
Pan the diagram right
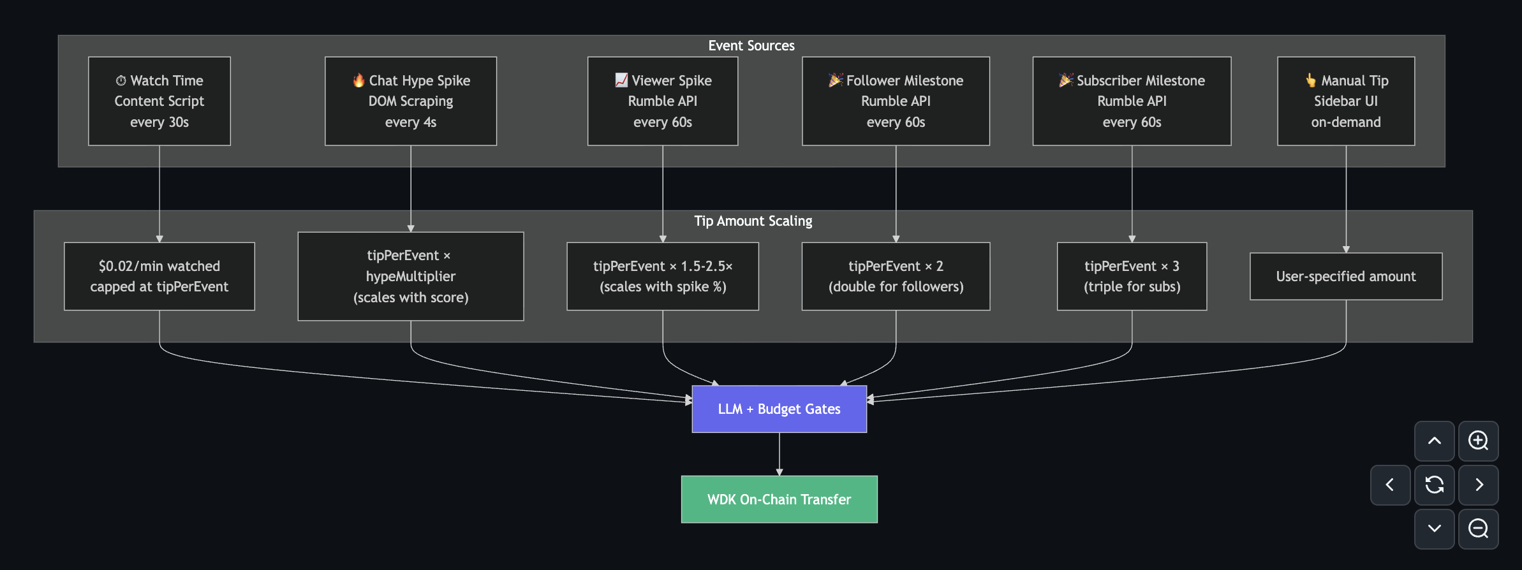[x=1478, y=485]
